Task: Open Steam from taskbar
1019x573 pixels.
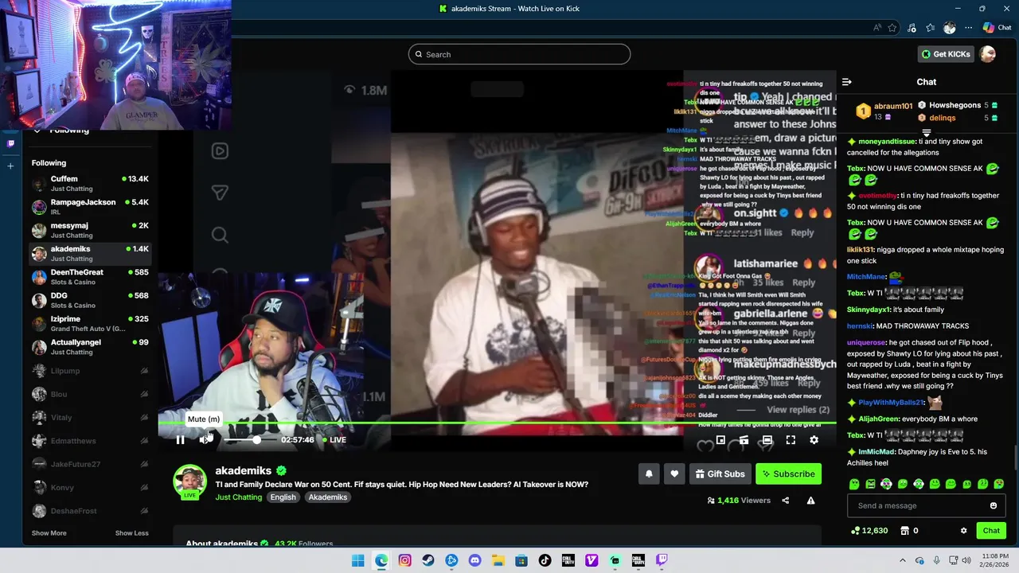Action: click(428, 560)
